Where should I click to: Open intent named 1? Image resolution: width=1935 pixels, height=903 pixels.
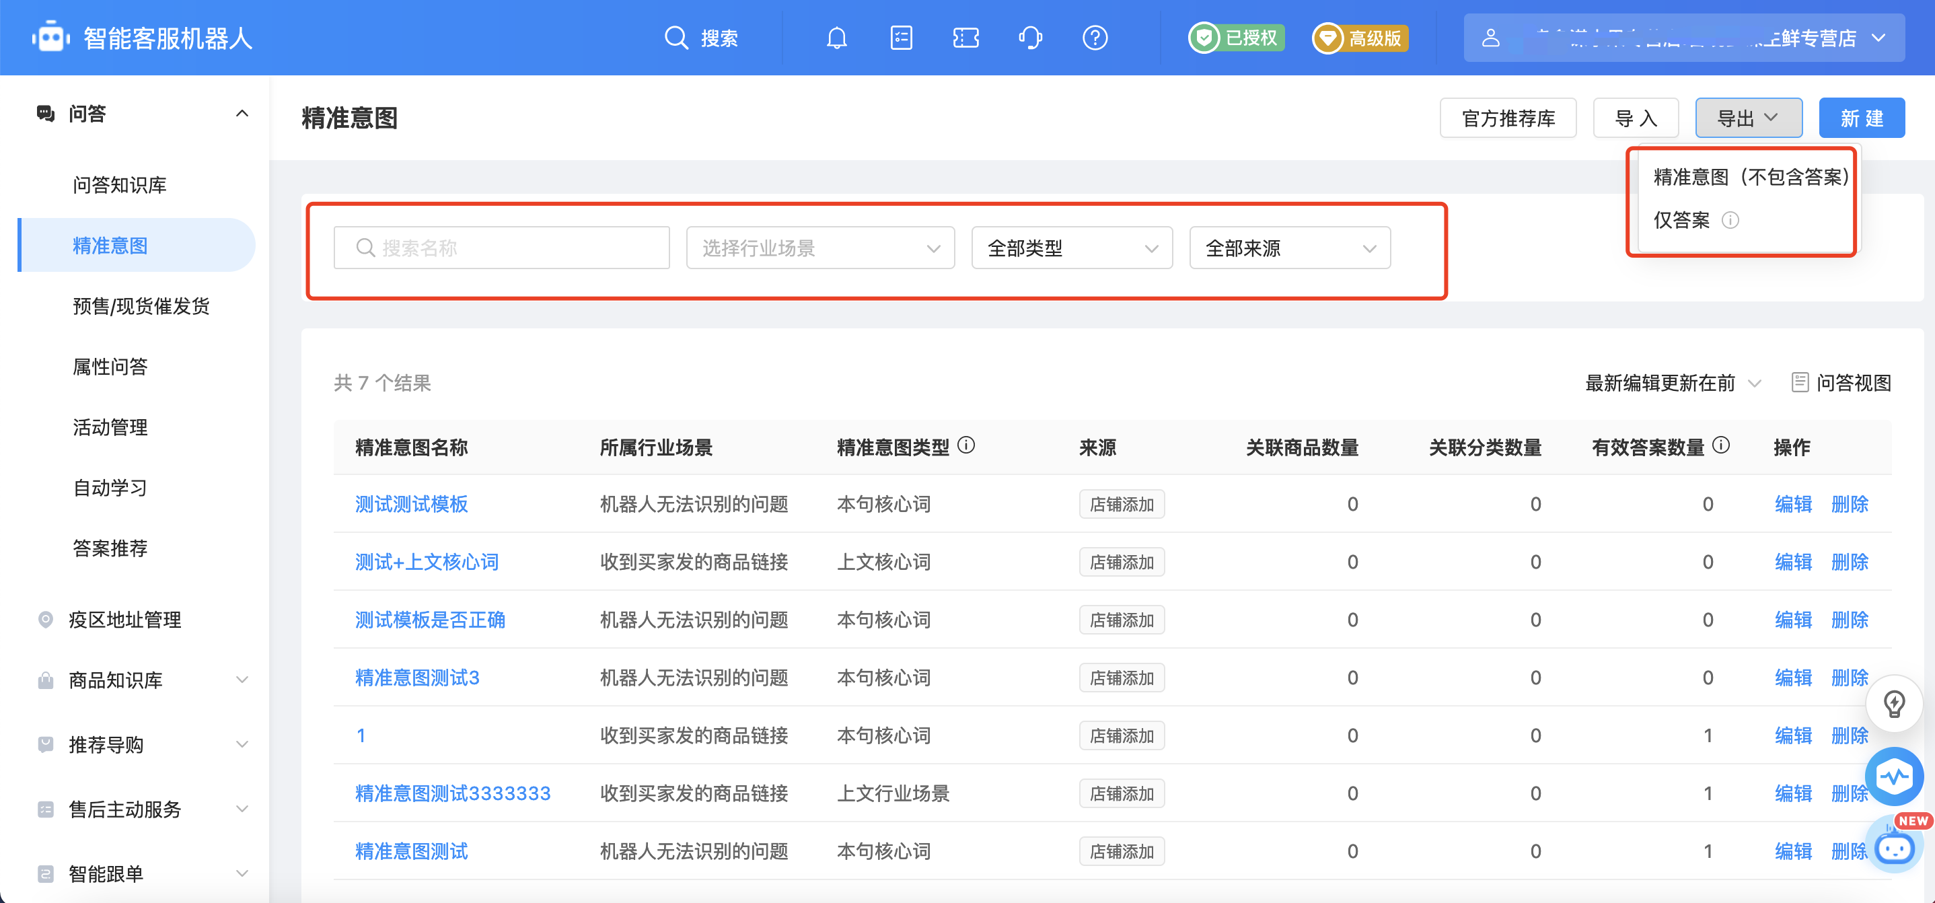click(361, 735)
